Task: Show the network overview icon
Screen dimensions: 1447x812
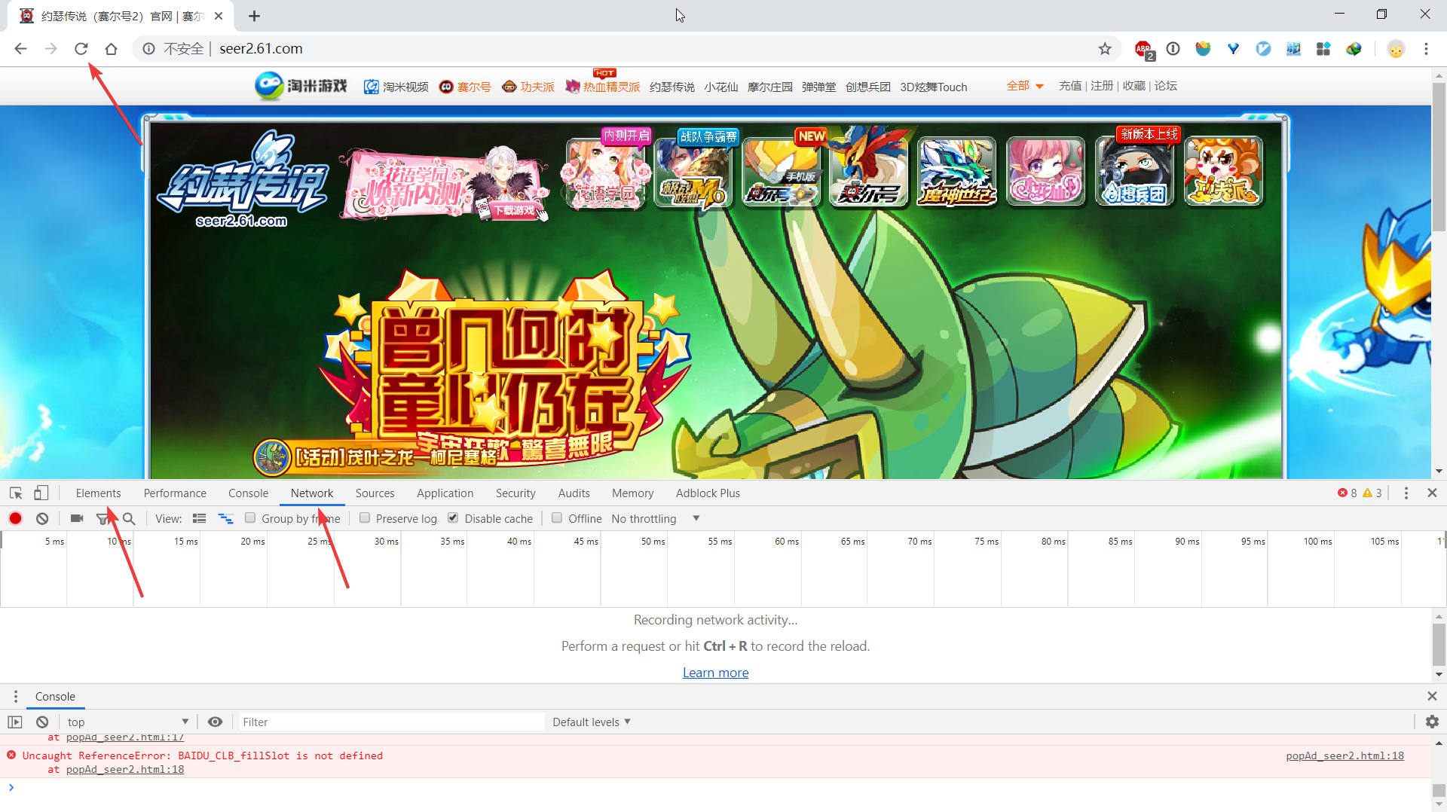Action: tap(225, 518)
